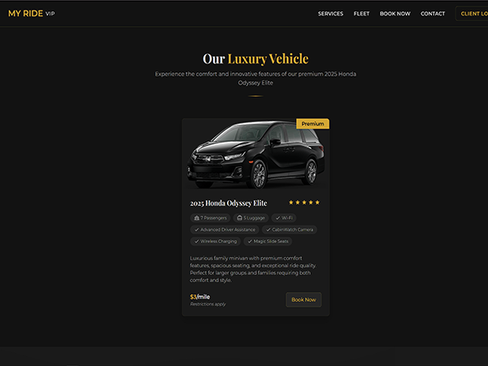Select the Advanced Driver Assistance label

point(228,229)
